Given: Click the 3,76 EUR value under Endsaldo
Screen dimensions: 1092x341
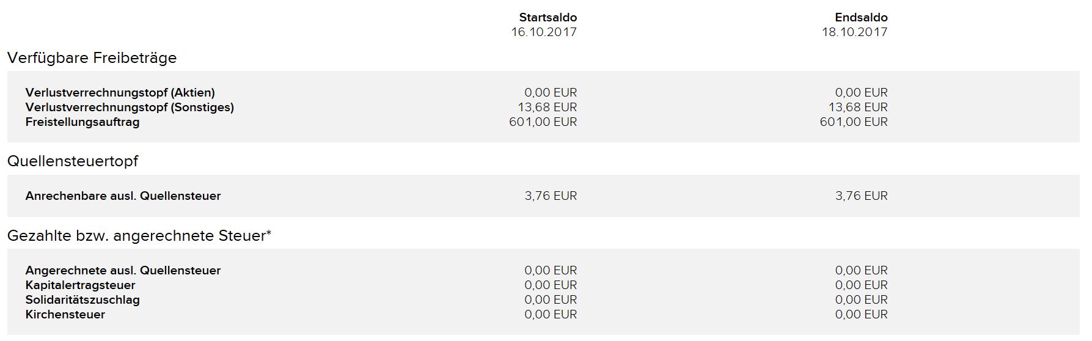Looking at the screenshot, I should (x=861, y=196).
